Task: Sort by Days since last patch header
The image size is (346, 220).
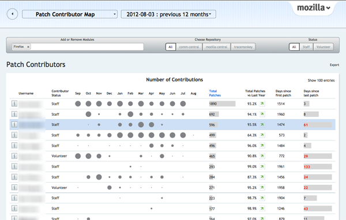Action: coord(311,93)
